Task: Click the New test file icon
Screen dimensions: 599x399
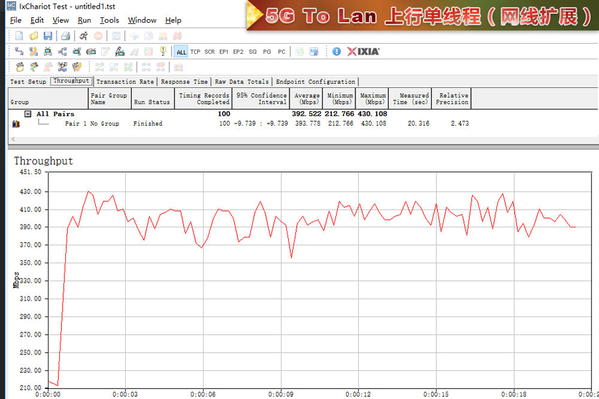Action: point(19,36)
